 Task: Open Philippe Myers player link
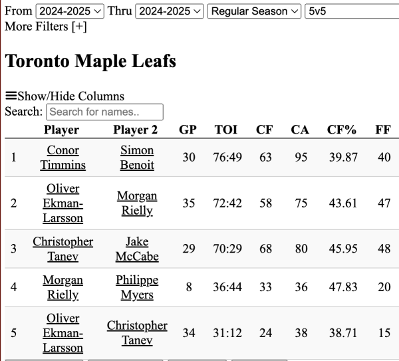pyautogui.click(x=137, y=287)
